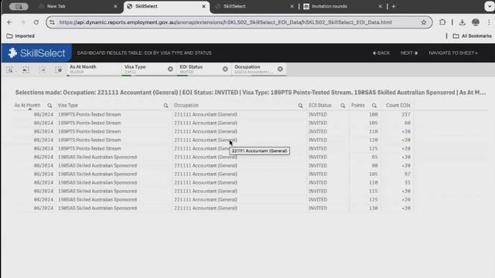Clear the Visa Type selection

click(170, 69)
